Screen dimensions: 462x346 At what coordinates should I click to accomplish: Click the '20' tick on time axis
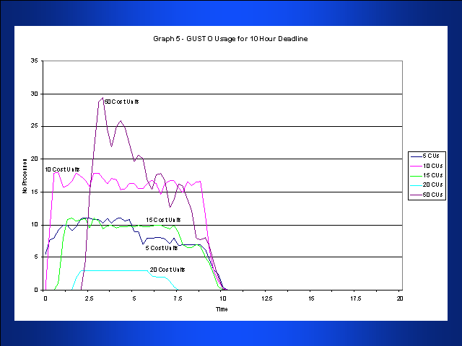[x=399, y=297]
